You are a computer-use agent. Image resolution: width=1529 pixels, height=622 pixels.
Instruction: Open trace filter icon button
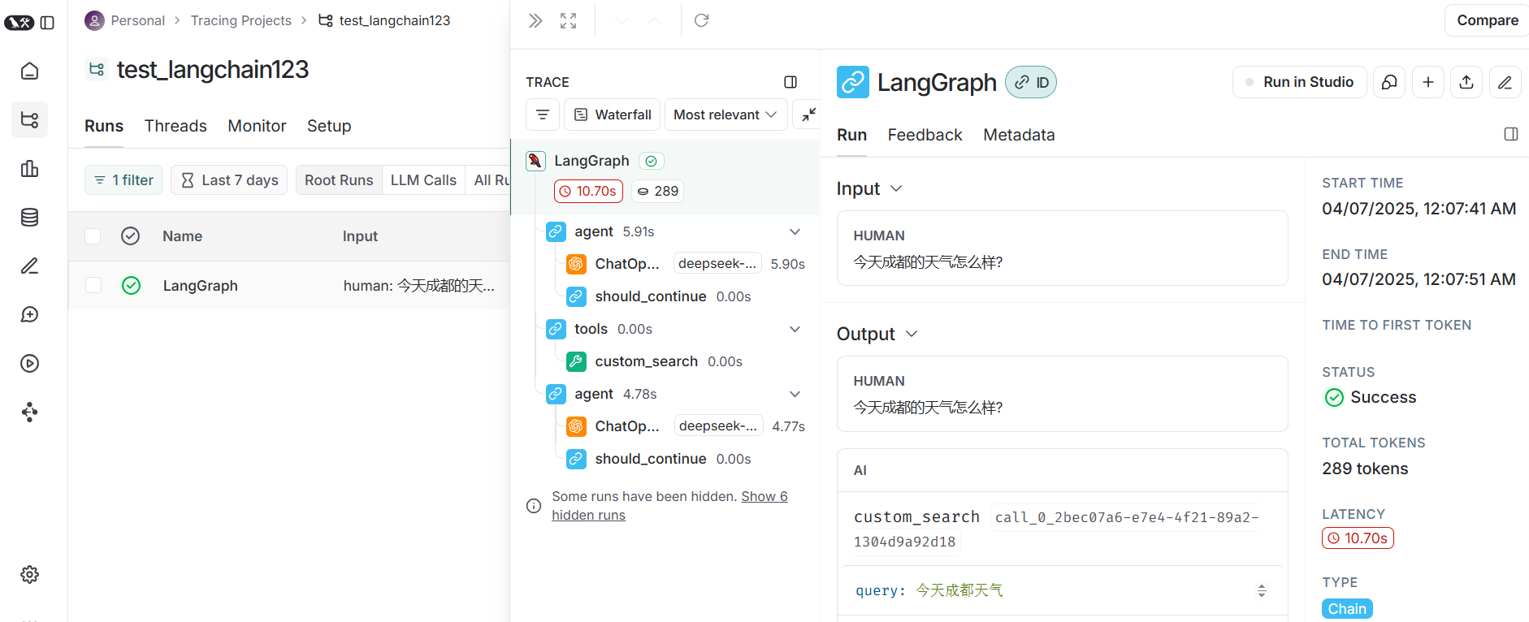pos(543,114)
